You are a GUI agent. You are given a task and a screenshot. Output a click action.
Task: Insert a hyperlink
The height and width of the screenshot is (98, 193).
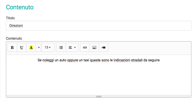point(85,47)
